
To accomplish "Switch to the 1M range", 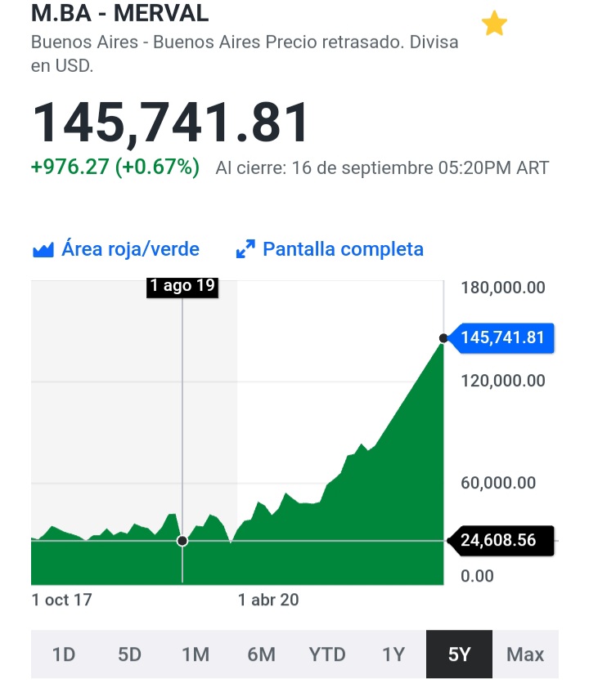I will tap(196, 654).
